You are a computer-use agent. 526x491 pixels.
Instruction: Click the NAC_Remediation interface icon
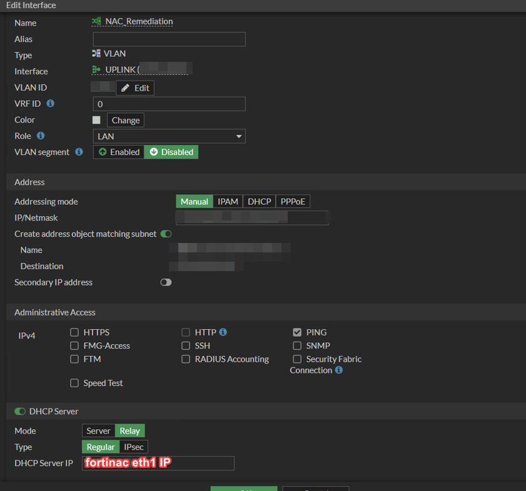[97, 21]
